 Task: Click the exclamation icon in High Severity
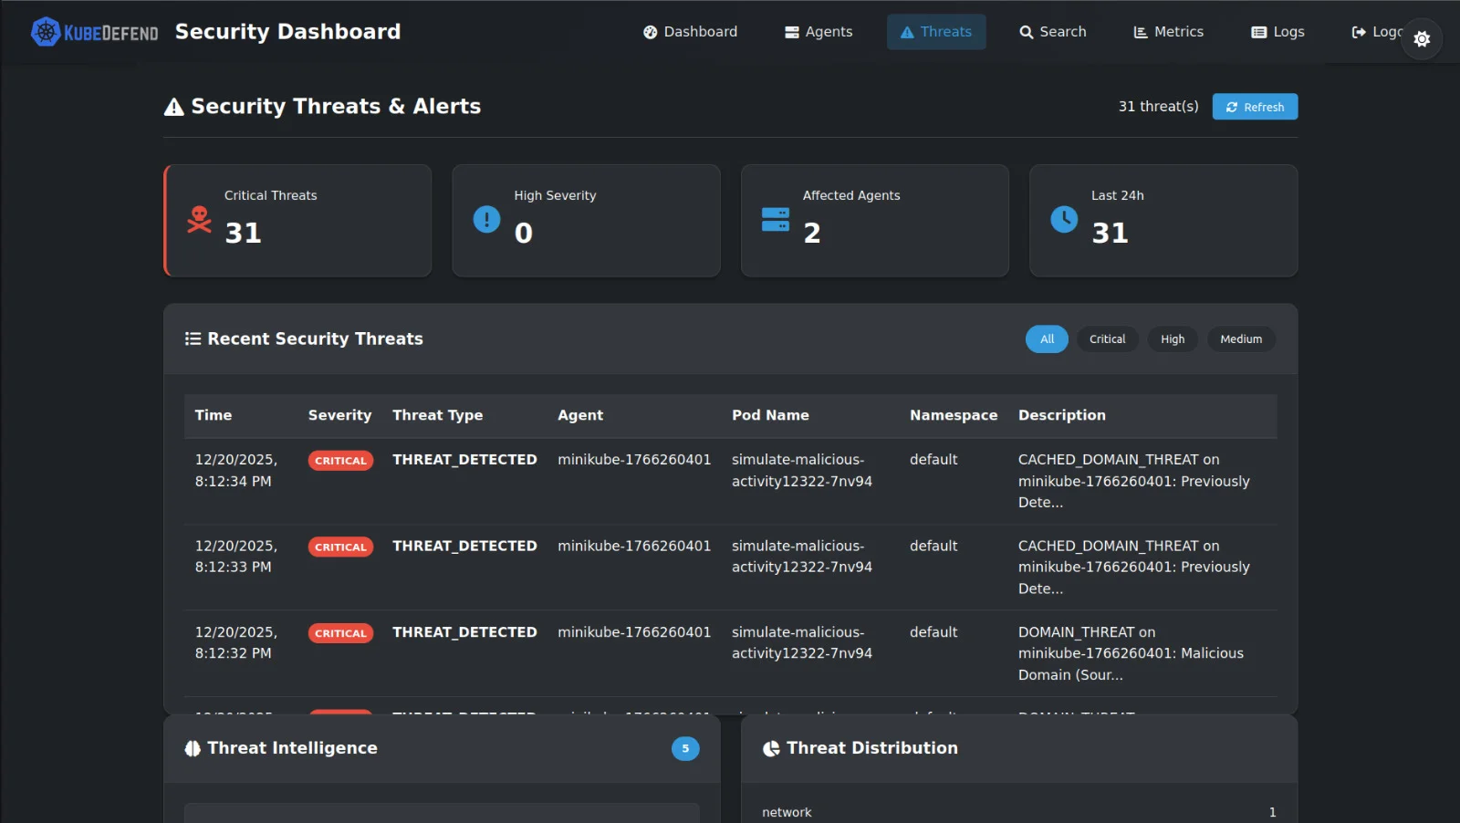(486, 220)
